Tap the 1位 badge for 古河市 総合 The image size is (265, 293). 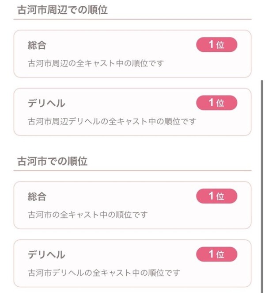216,196
